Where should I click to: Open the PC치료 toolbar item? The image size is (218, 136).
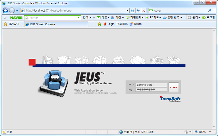(153, 18)
